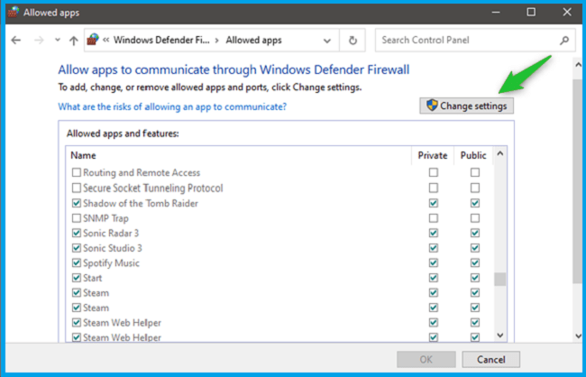Screen dimensions: 586x377
Task: Go back with the back arrow
Action: pos(15,40)
